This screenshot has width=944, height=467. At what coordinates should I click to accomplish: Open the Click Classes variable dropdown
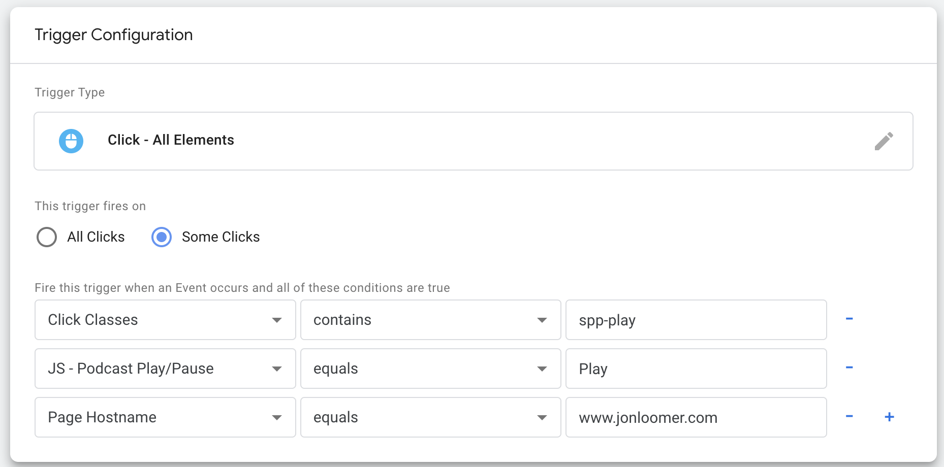(165, 320)
